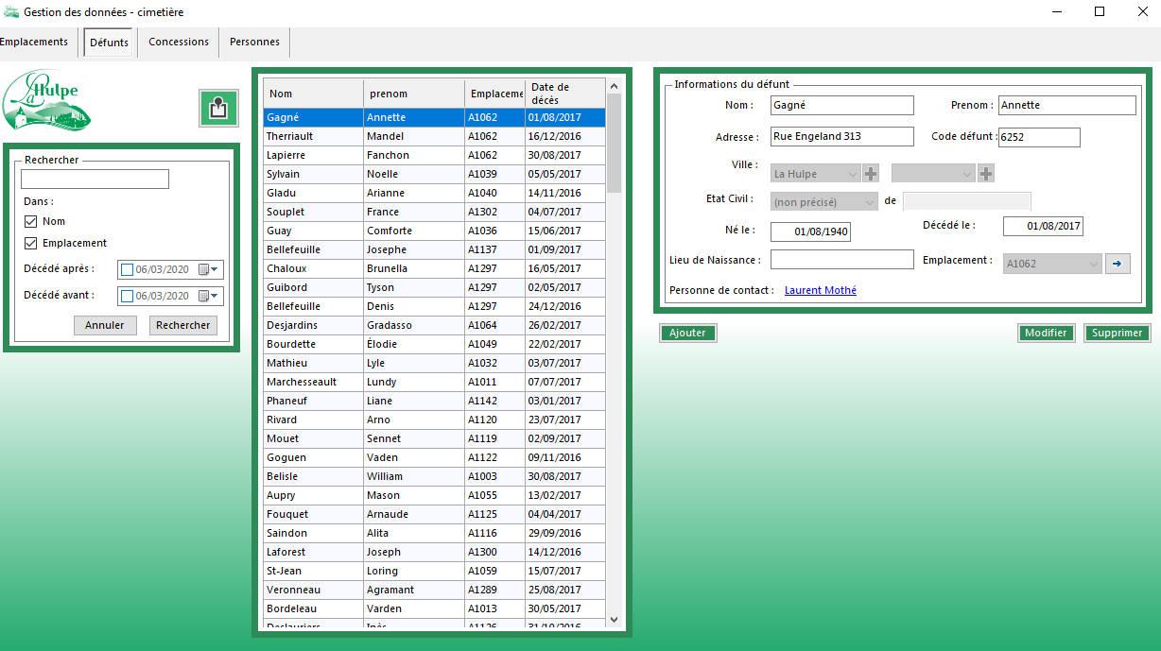Click plus icon beside the empty Ville dropdown
The image size is (1161, 651).
pyautogui.click(x=985, y=174)
